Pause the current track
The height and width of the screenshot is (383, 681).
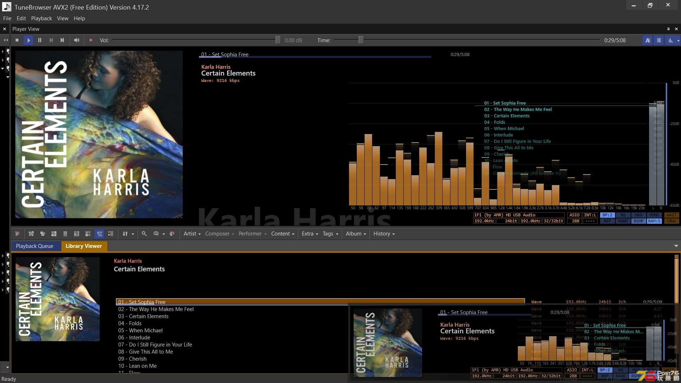click(40, 40)
